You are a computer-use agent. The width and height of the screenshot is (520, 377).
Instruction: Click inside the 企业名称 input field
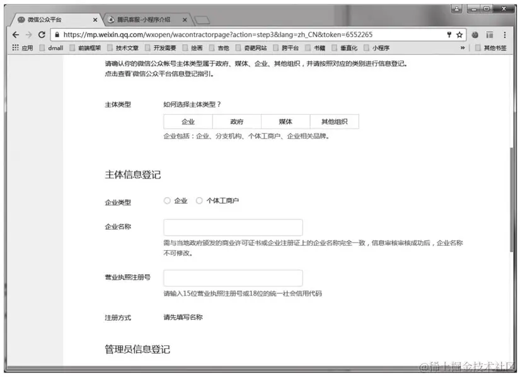coord(233,227)
